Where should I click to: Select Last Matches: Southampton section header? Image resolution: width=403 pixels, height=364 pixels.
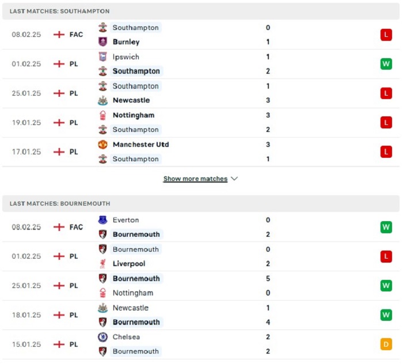pyautogui.click(x=201, y=12)
